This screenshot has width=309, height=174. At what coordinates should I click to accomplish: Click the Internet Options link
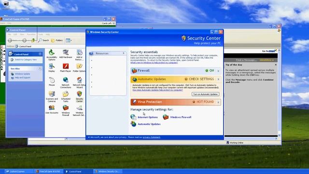pyautogui.click(x=148, y=117)
